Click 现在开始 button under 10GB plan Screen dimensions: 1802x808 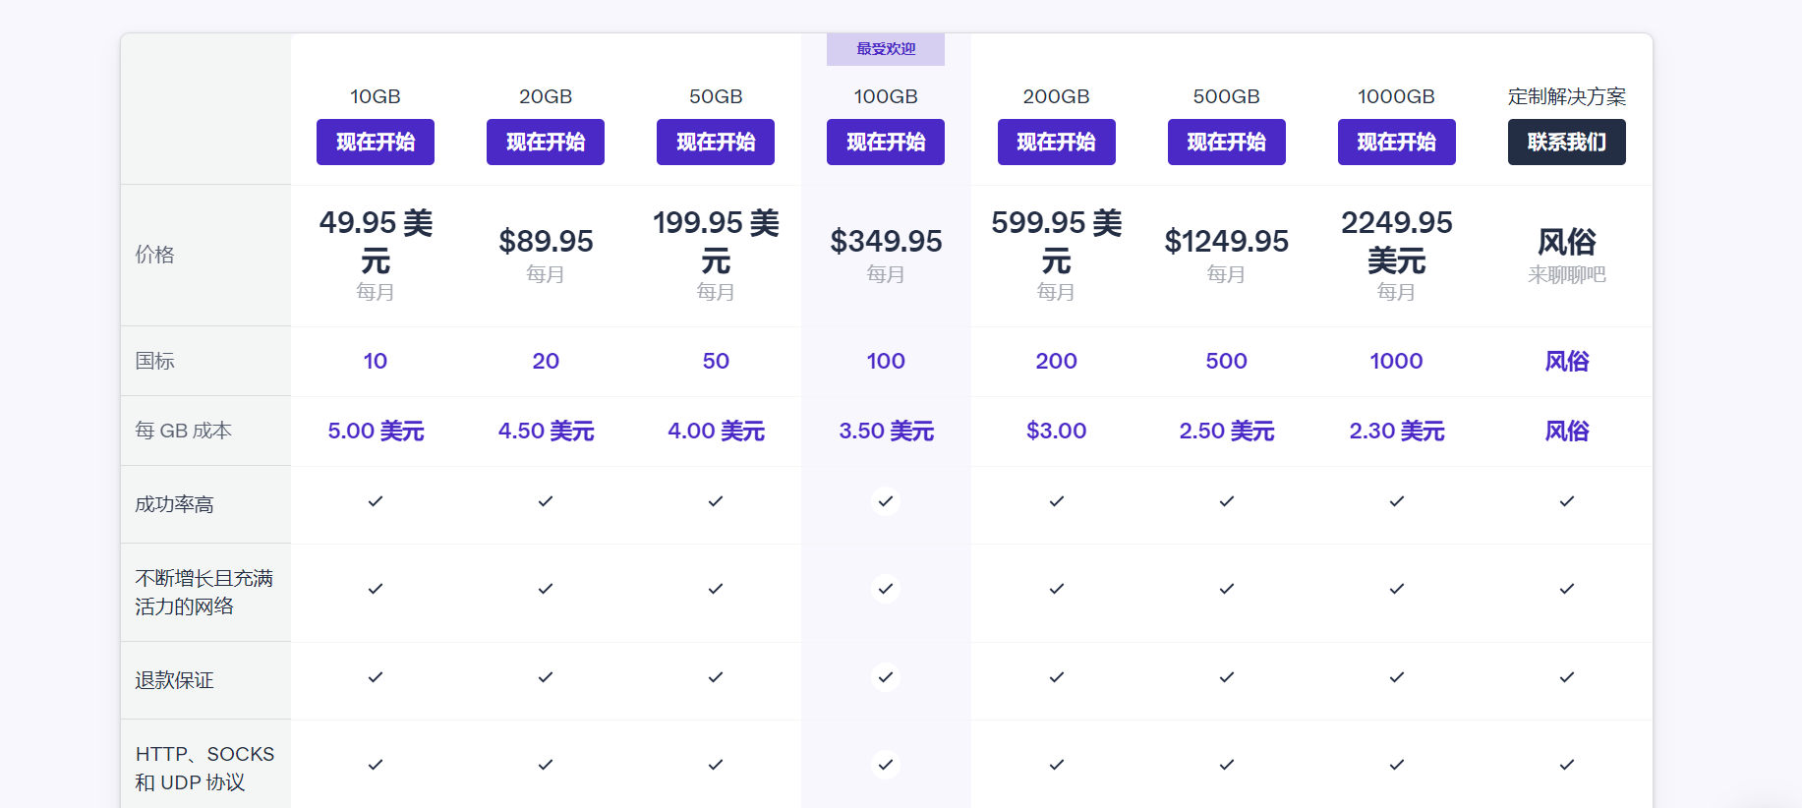coord(375,143)
